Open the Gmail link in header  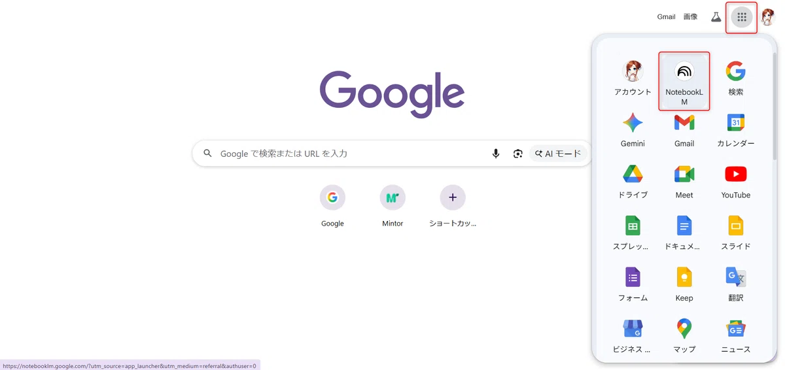(666, 17)
